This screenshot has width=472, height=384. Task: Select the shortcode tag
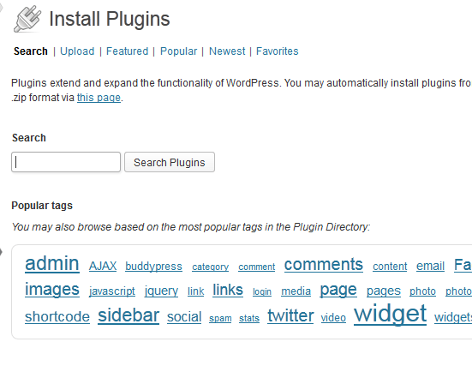[x=57, y=316]
